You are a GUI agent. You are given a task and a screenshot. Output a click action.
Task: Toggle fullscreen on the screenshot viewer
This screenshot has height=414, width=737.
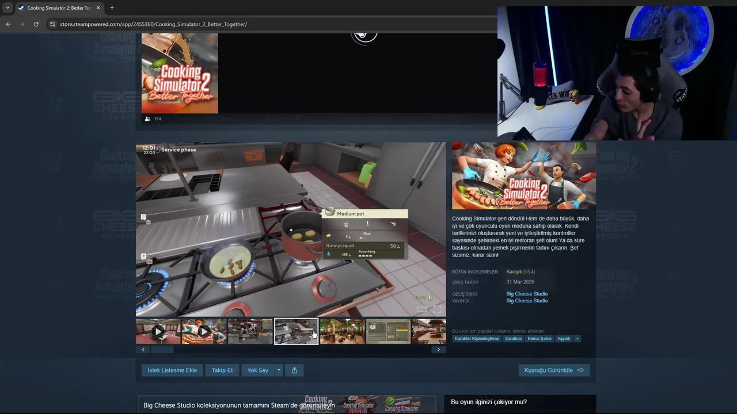[x=436, y=309]
